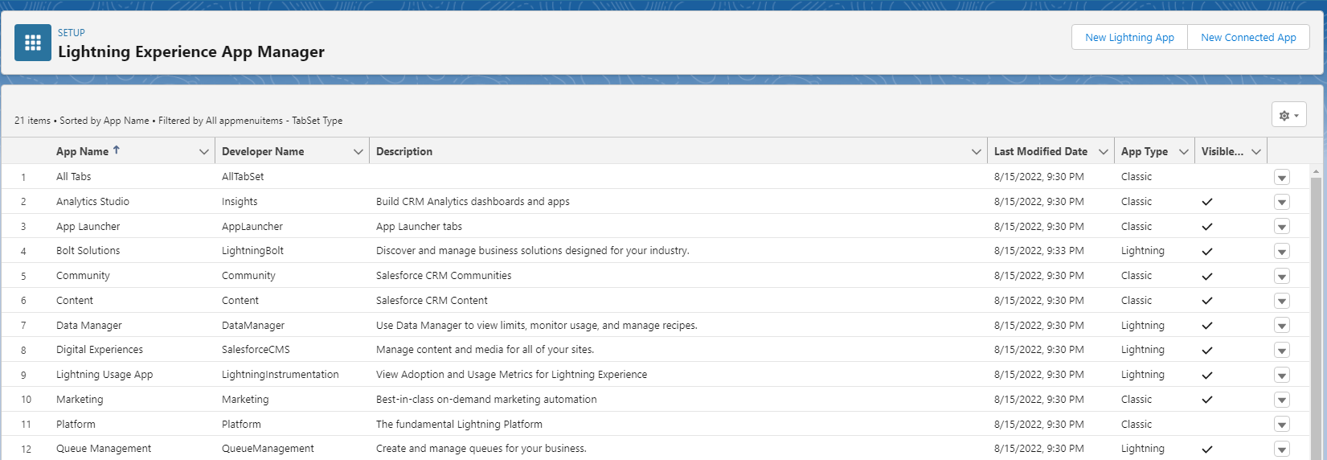Sort by the Description column header
1327x460 pixels.
pos(404,152)
